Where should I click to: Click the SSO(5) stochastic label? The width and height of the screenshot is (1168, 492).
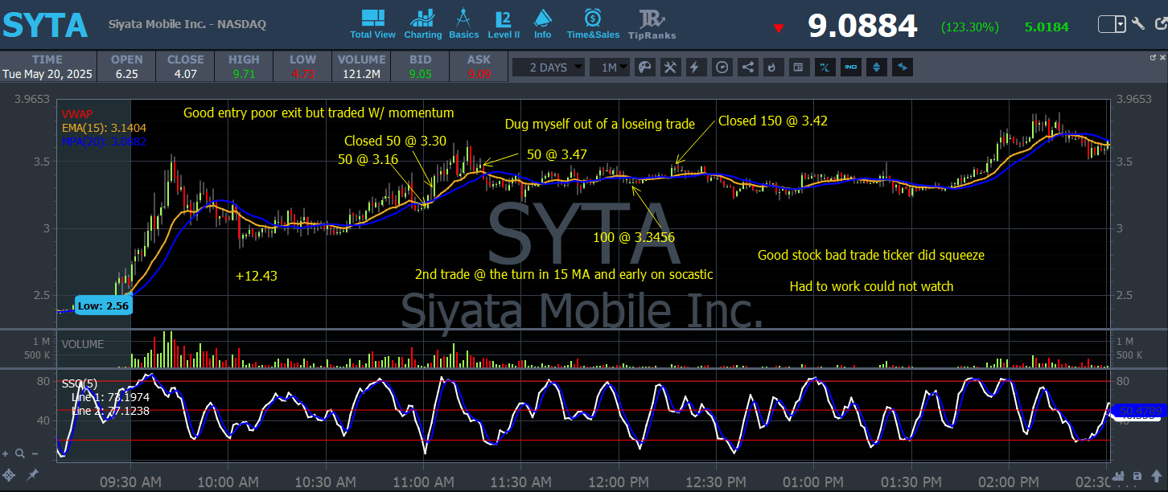(x=80, y=383)
